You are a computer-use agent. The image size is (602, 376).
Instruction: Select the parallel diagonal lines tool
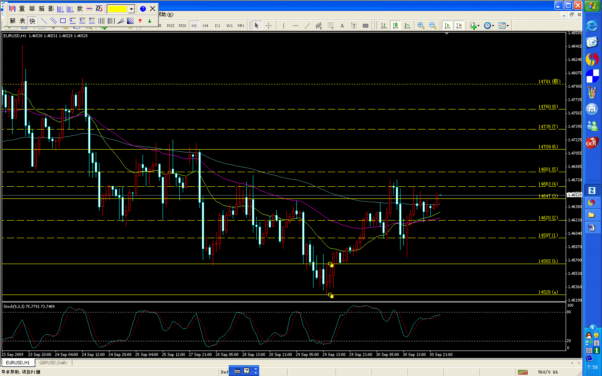[x=53, y=21]
